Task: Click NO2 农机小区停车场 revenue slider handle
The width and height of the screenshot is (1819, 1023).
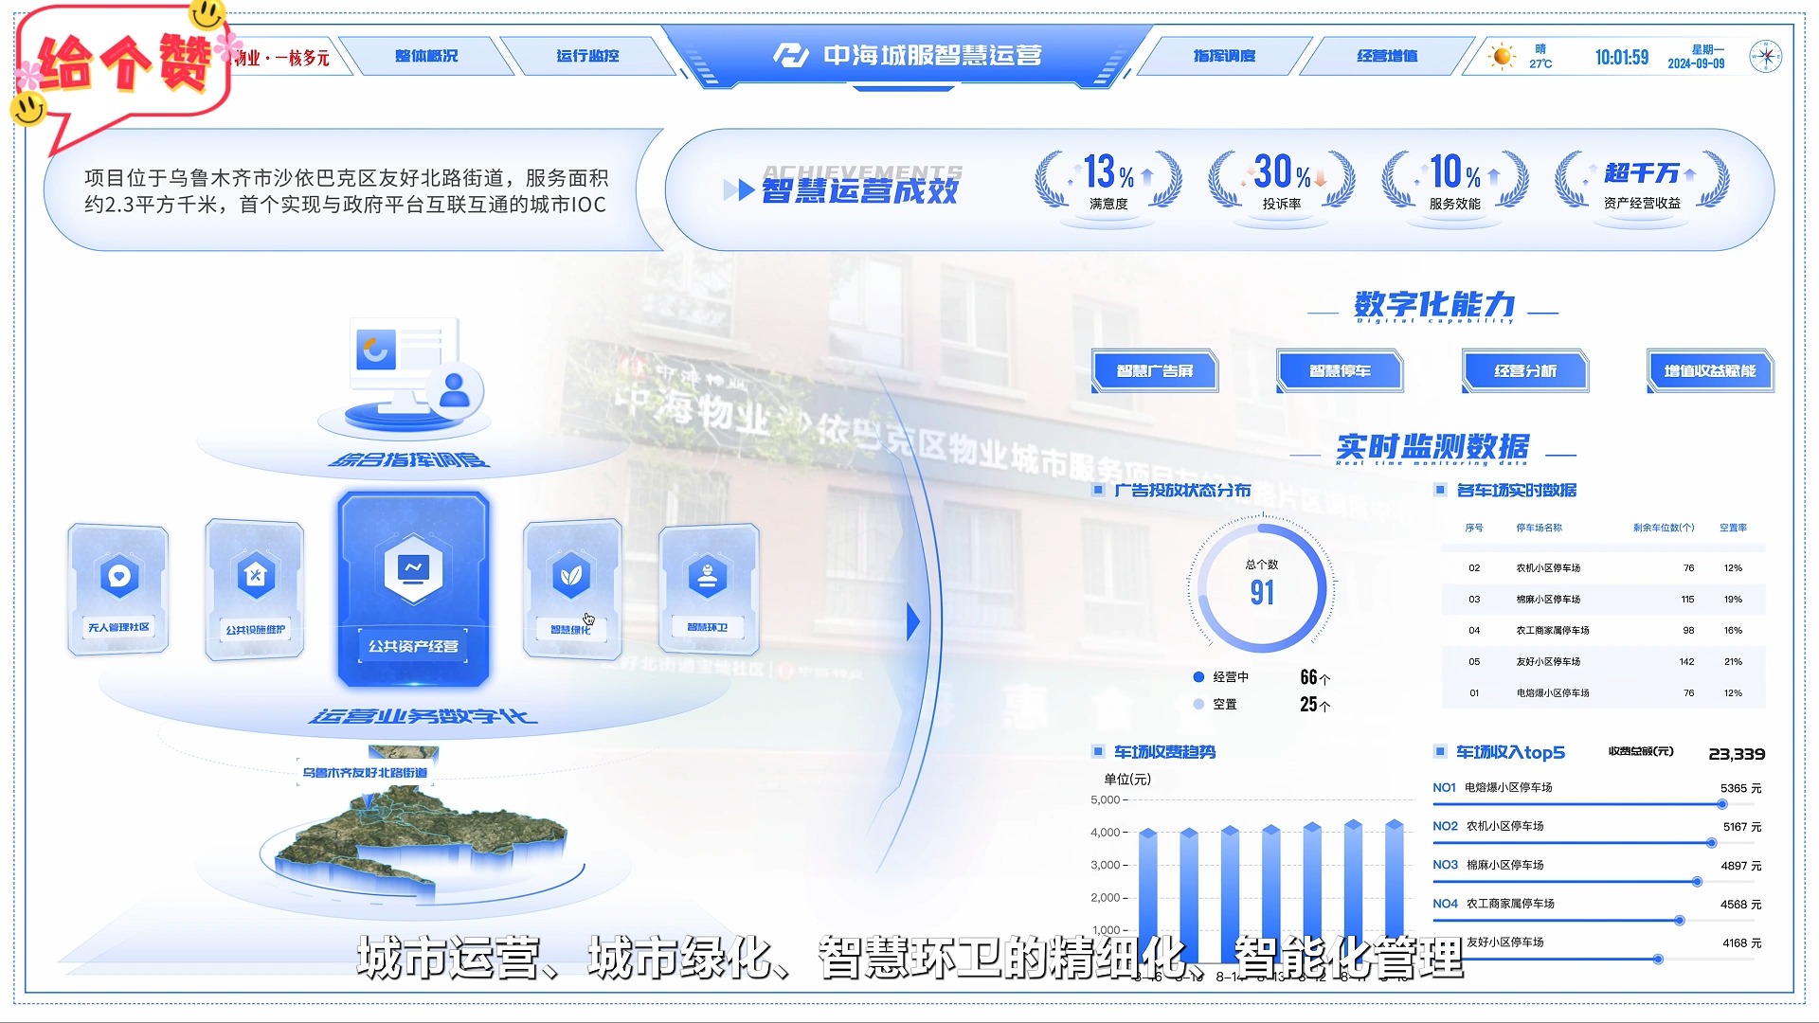Action: (1711, 843)
